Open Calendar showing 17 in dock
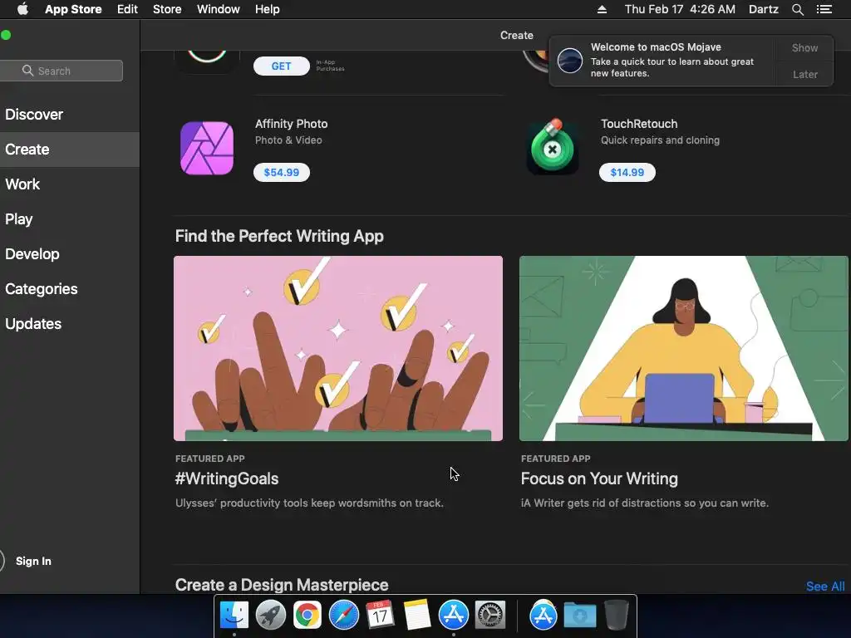Image resolution: width=851 pixels, height=638 pixels. (x=380, y=616)
